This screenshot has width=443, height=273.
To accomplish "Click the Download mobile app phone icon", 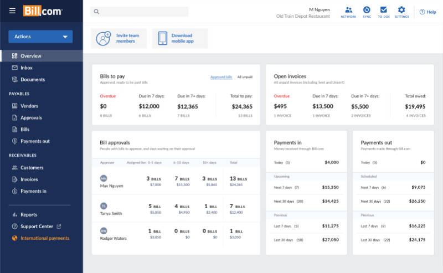I will pos(162,38).
